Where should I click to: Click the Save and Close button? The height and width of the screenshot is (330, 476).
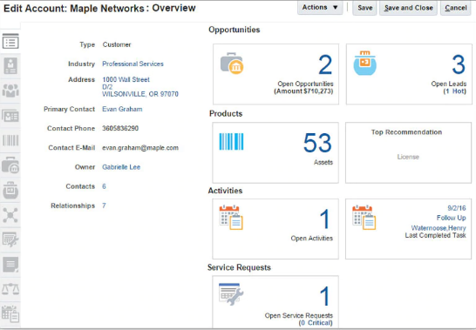(408, 8)
